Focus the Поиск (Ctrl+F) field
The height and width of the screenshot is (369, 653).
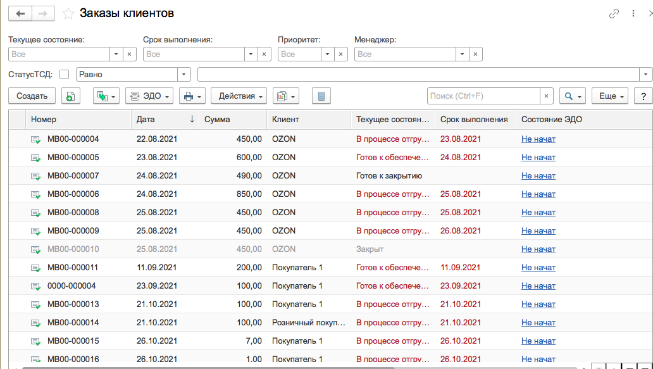(483, 96)
